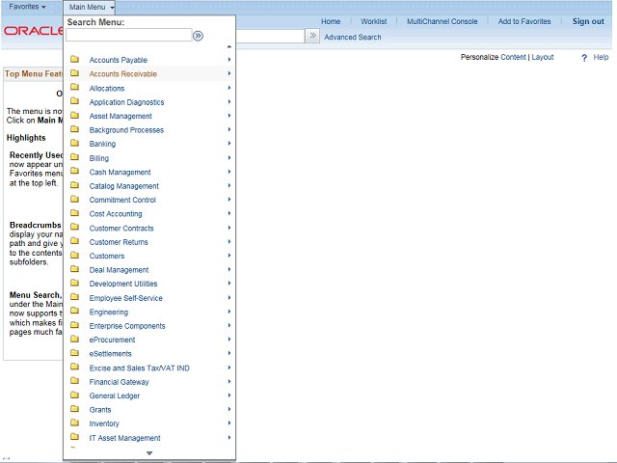The width and height of the screenshot is (617, 463).
Task: Click the Advanced Search link
Action: (x=353, y=38)
